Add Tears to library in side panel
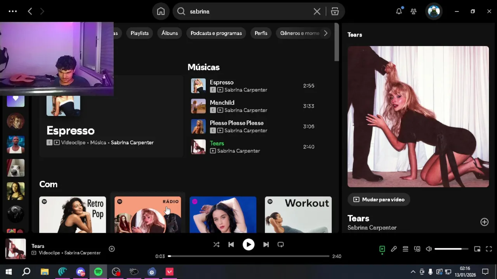The image size is (497, 279). pyautogui.click(x=484, y=222)
